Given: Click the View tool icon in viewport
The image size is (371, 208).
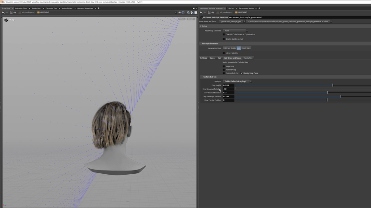Looking at the screenshot, I should tap(6, 20).
